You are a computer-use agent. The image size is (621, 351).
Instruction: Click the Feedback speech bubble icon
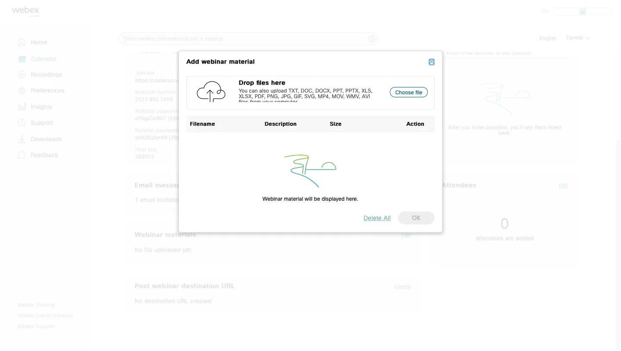[22, 155]
